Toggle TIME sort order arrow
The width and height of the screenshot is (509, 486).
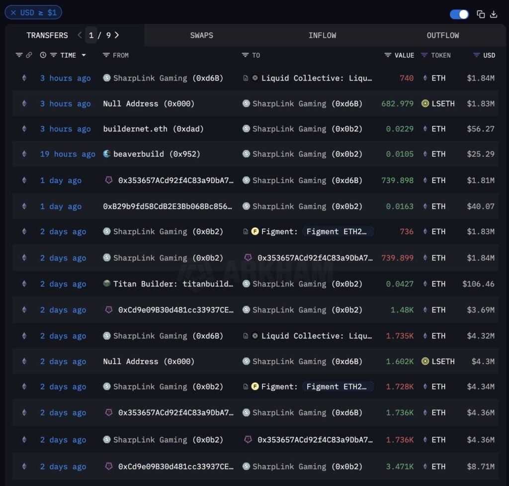tap(84, 55)
